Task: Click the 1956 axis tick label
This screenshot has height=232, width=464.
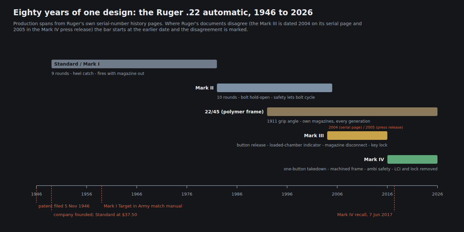Action: (87, 194)
